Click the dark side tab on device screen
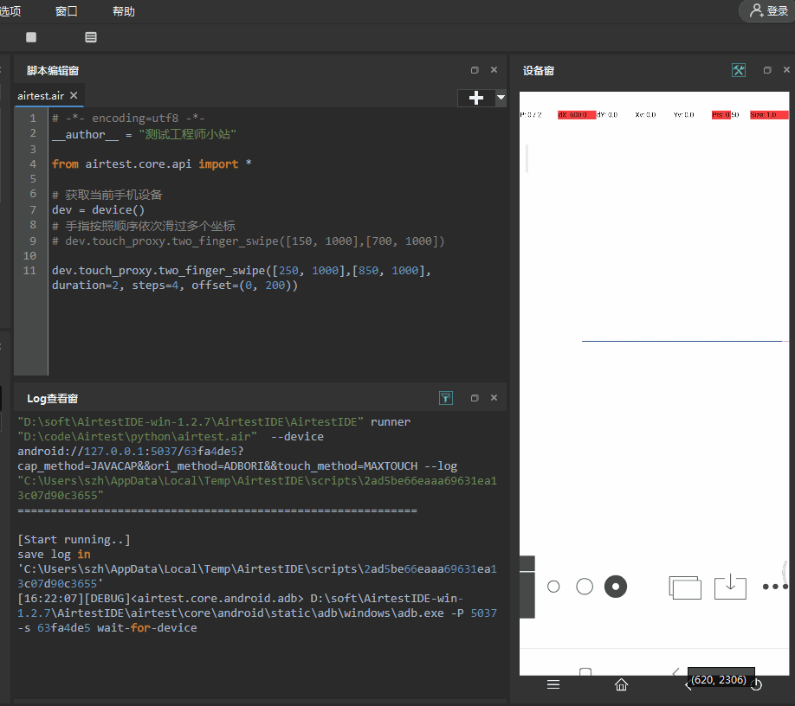This screenshot has width=795, height=706. [x=527, y=587]
